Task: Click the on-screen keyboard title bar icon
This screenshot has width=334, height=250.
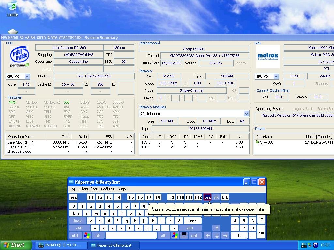Action: [x=71, y=182]
